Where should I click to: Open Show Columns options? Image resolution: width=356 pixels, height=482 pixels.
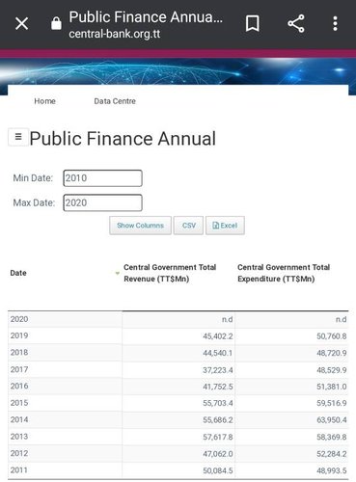click(x=140, y=226)
